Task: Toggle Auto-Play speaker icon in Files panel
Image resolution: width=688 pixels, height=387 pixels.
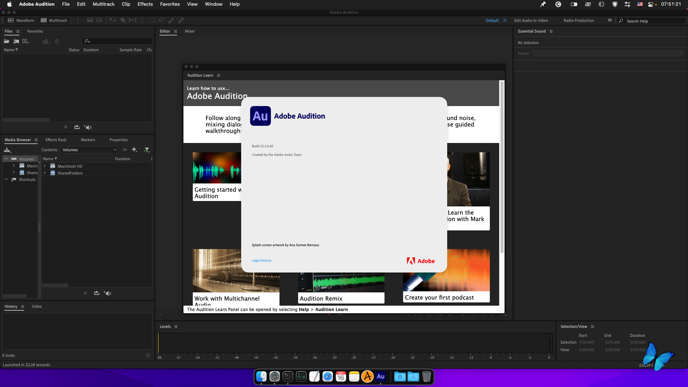Action: [x=88, y=127]
